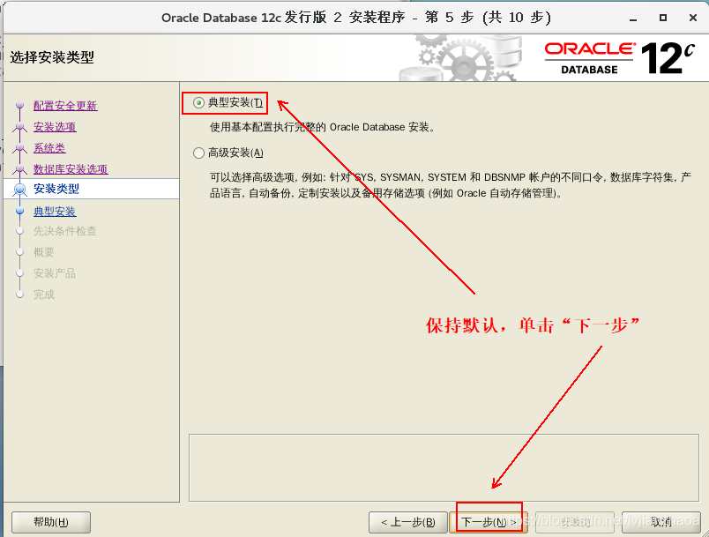Screen dimensions: 709x537
Task: Open the 配置安全更新 step link
Action: pos(65,106)
